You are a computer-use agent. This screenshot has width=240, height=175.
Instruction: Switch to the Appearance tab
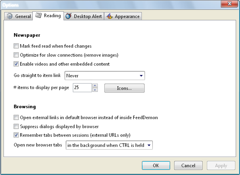click(123, 16)
